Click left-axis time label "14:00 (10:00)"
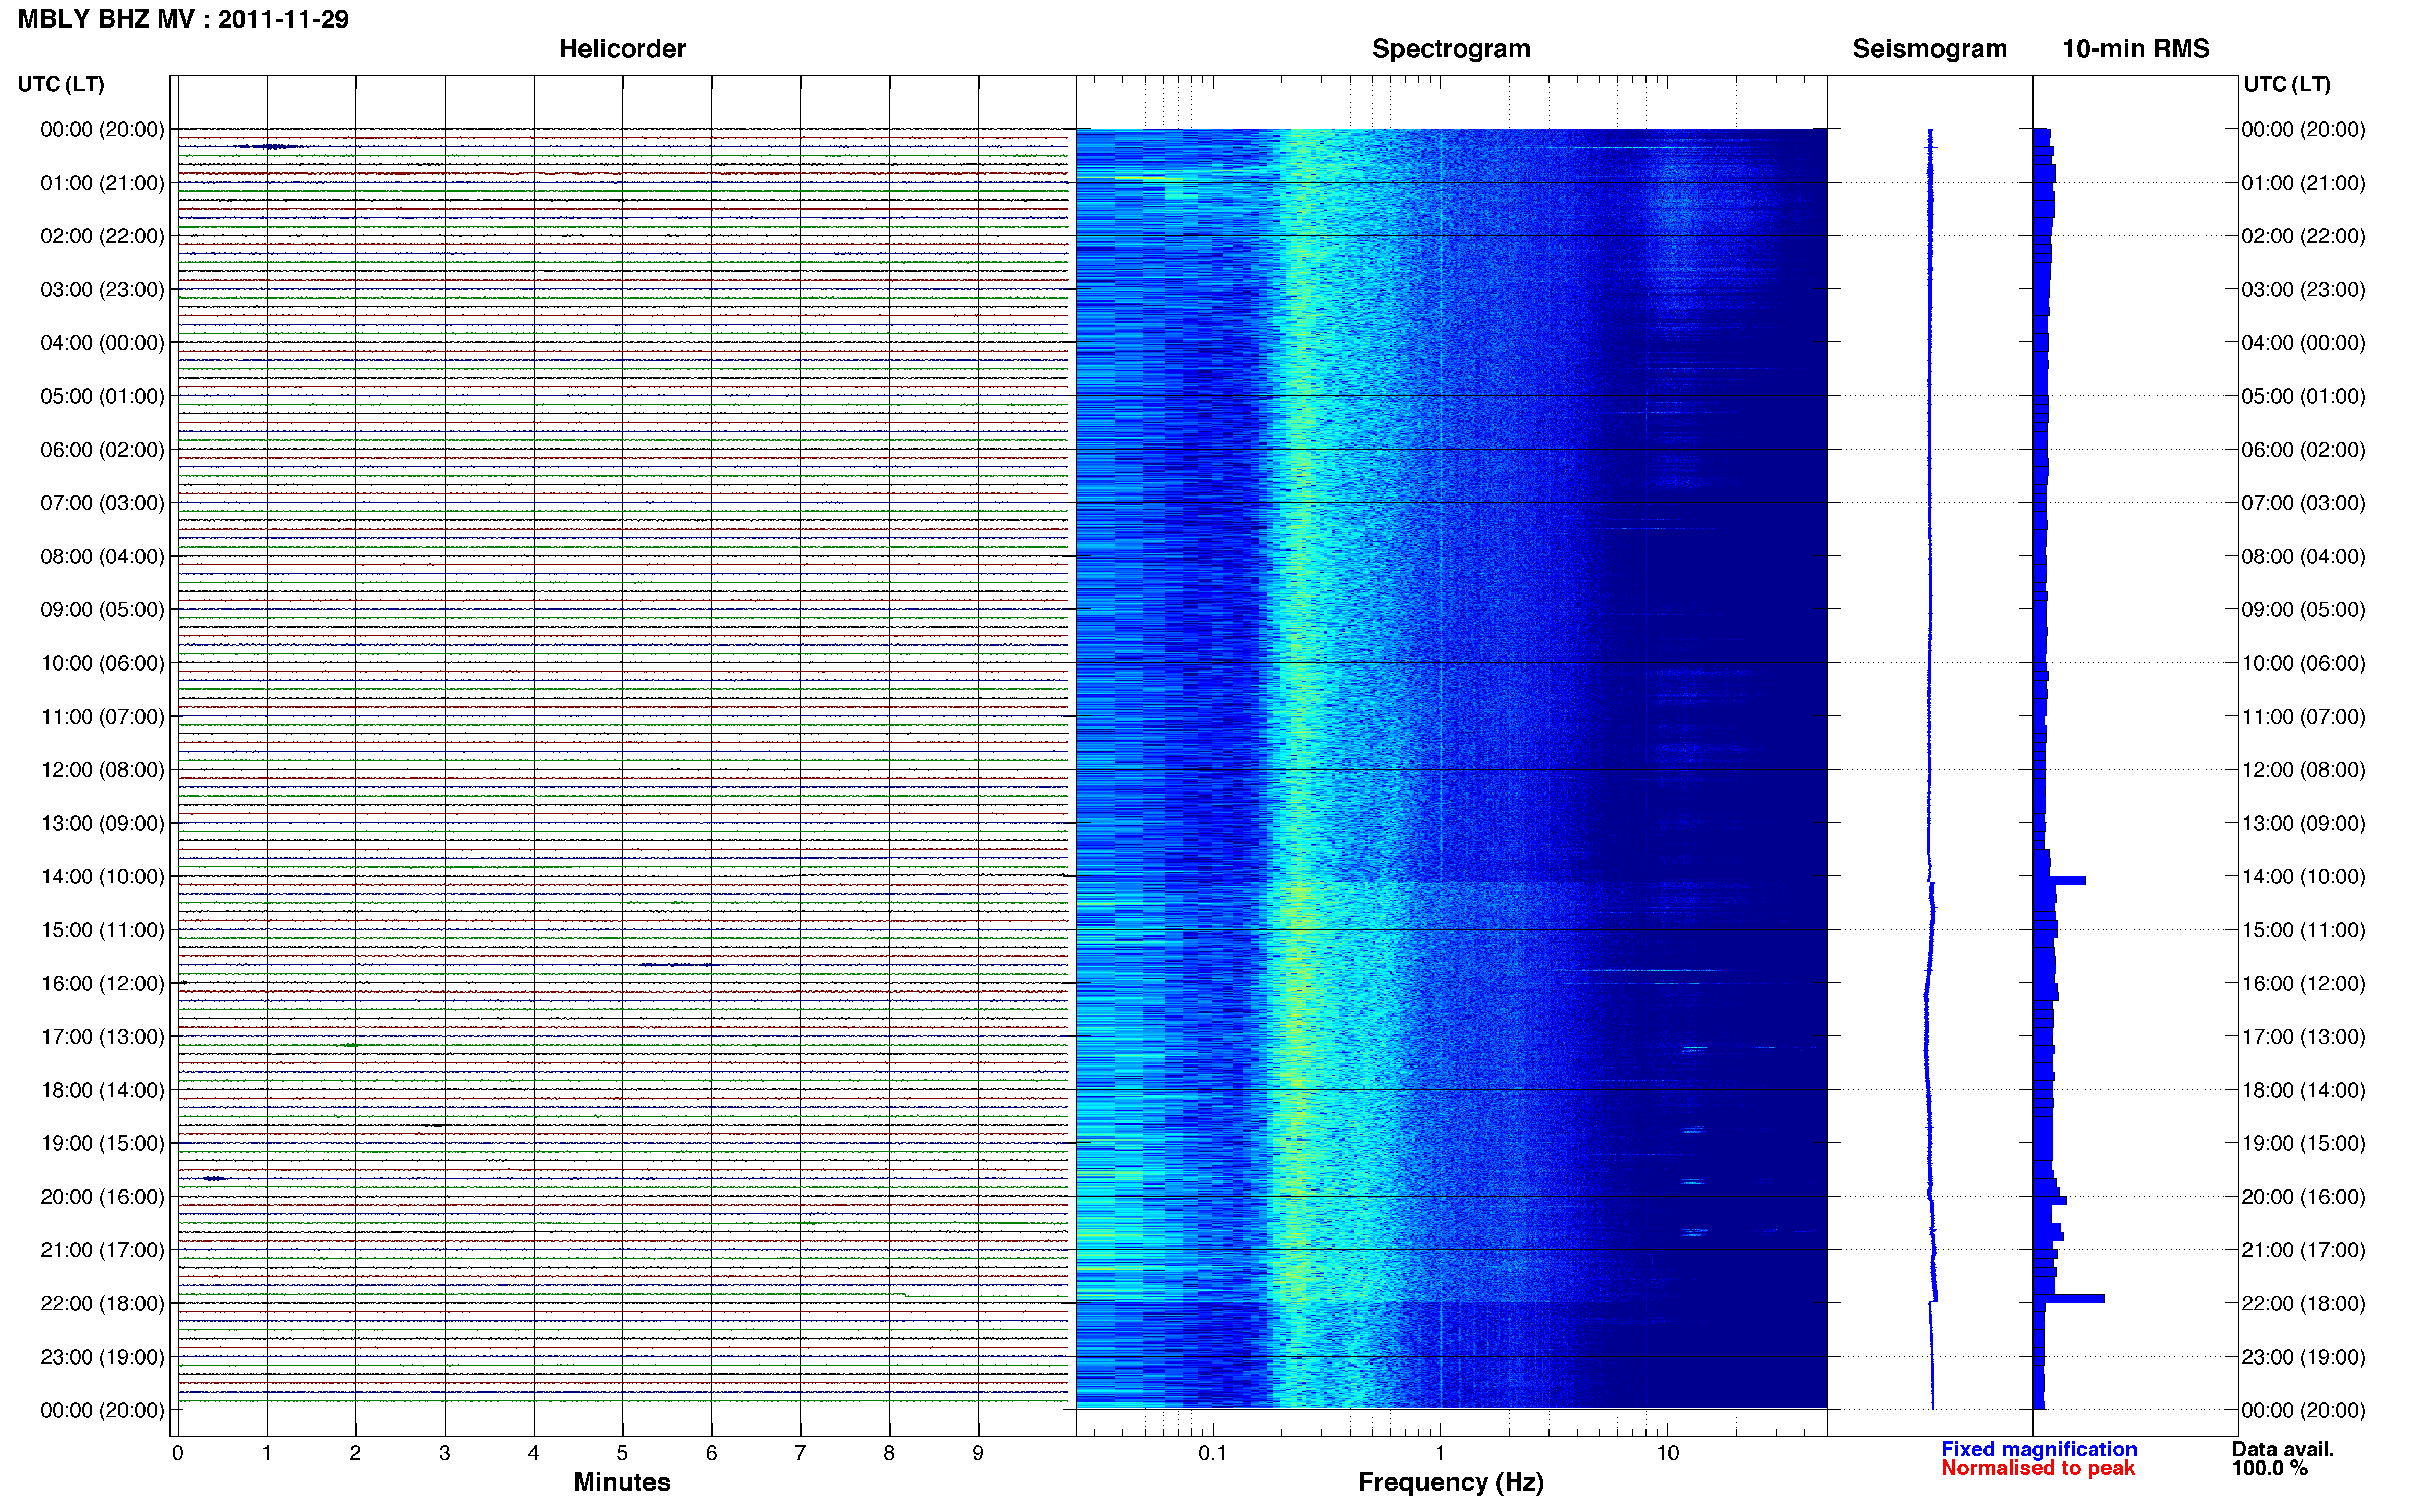Screen dimensions: 2420x1512 [102, 877]
